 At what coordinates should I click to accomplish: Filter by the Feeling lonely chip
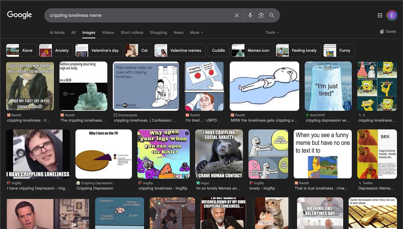[x=298, y=50]
